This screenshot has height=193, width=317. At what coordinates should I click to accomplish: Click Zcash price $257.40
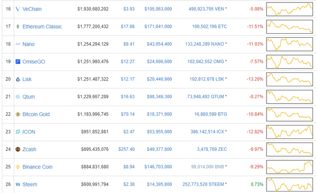click(126, 149)
